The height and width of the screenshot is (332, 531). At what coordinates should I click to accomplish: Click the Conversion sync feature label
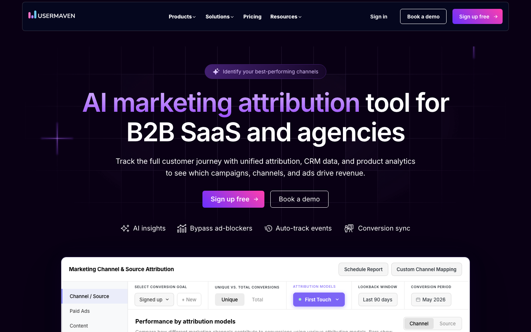pyautogui.click(x=384, y=228)
